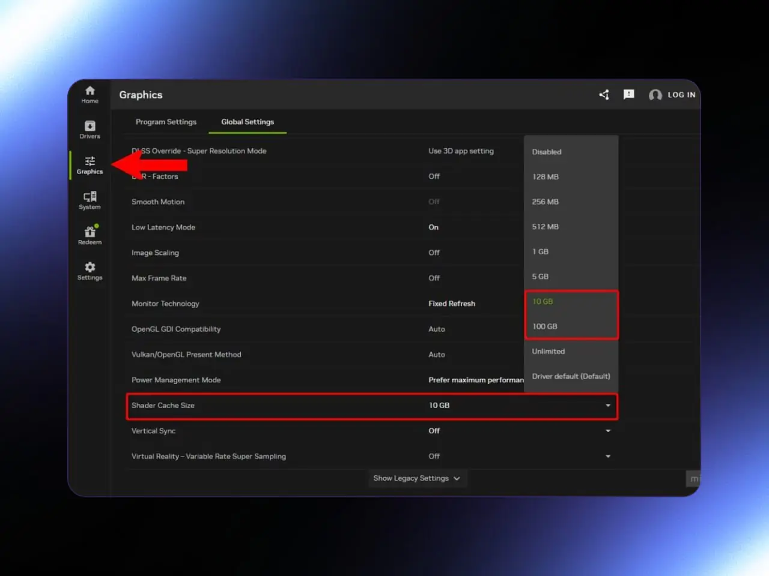Open the Redeem gift icon
Screen dimensions: 769x576
tap(90, 235)
